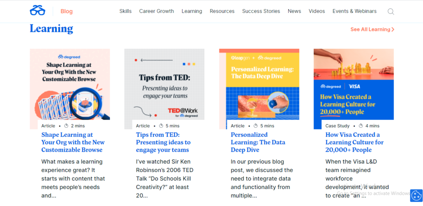423x206 pixels.
Task: Click the Blog link beside logo
Action: 67,11
